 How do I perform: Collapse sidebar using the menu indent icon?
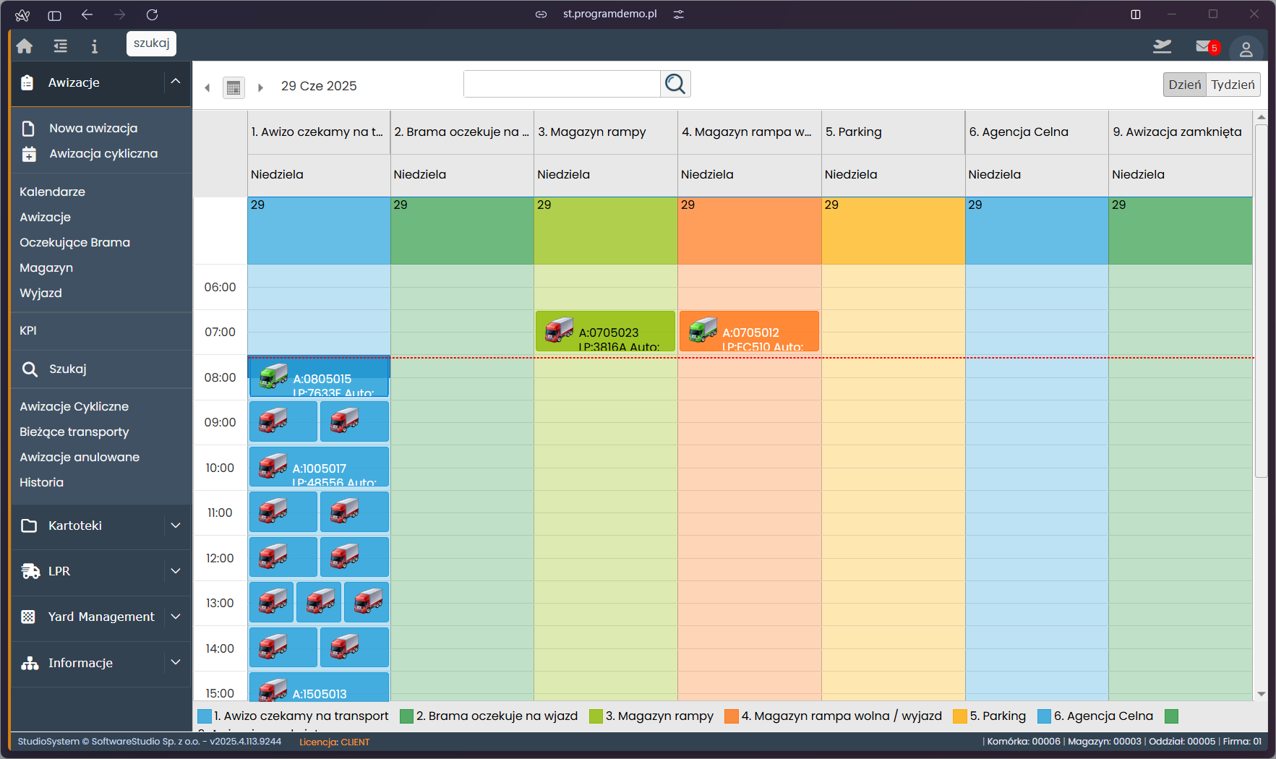[61, 46]
